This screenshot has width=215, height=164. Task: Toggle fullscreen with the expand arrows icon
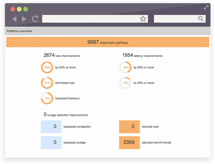[x=206, y=7]
